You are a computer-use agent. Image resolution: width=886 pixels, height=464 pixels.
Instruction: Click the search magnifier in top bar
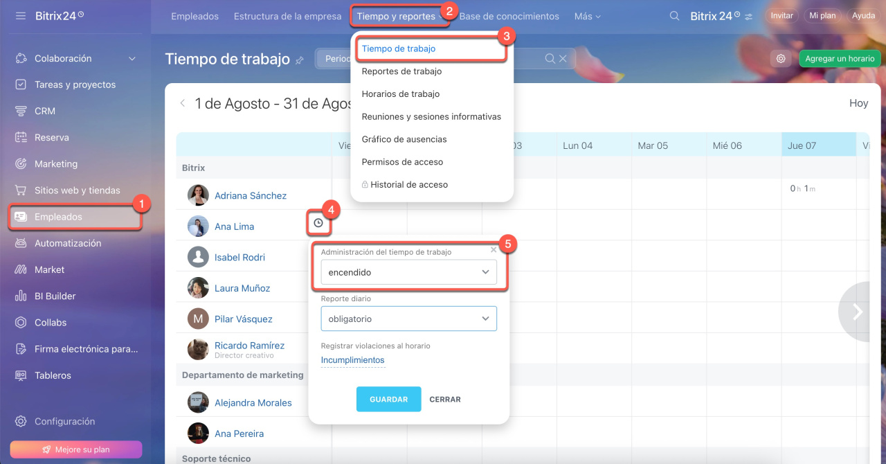(674, 16)
